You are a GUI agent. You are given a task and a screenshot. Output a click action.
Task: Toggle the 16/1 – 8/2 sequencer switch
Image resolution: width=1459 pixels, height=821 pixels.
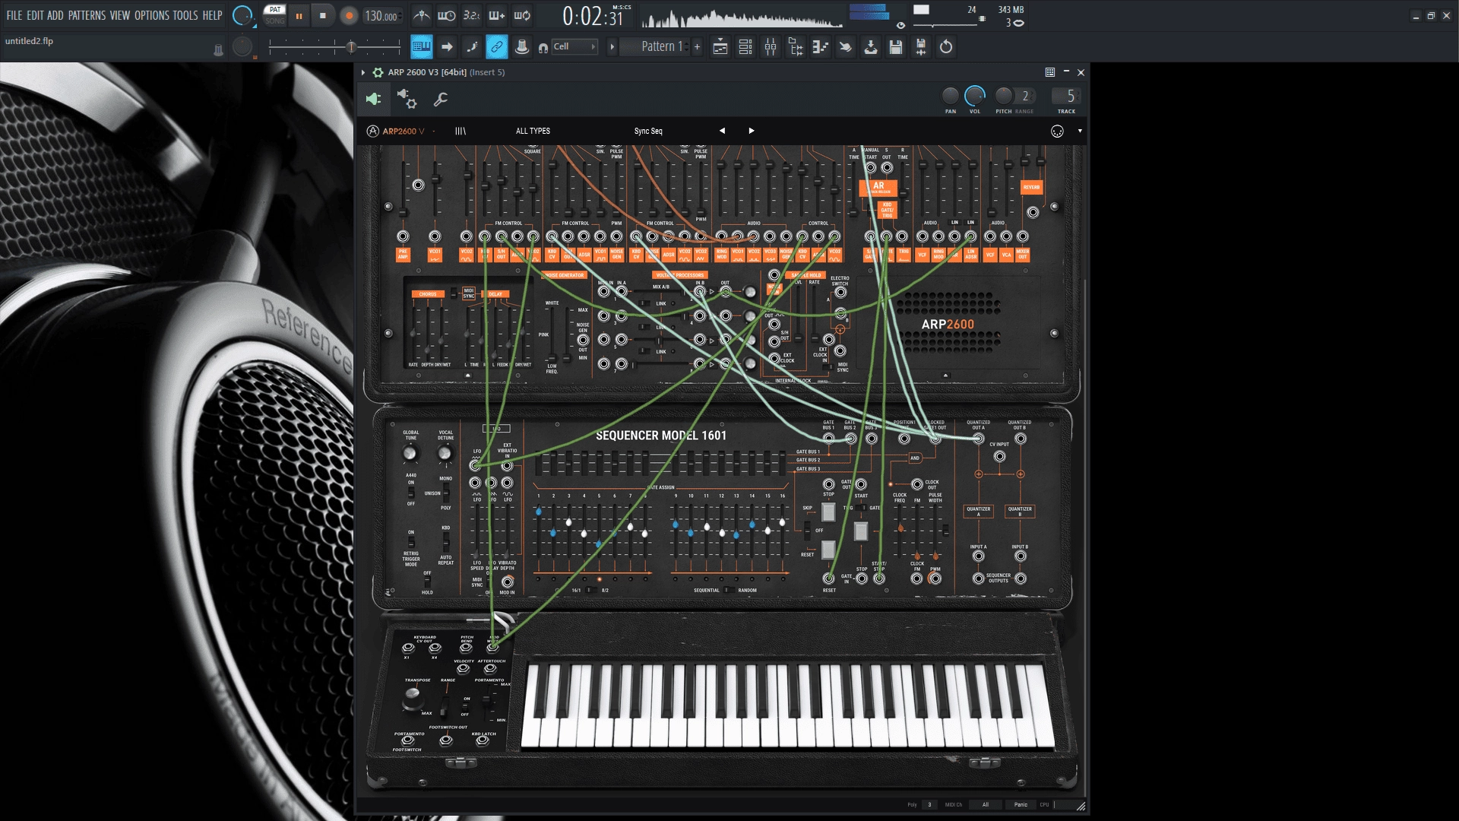point(591,590)
